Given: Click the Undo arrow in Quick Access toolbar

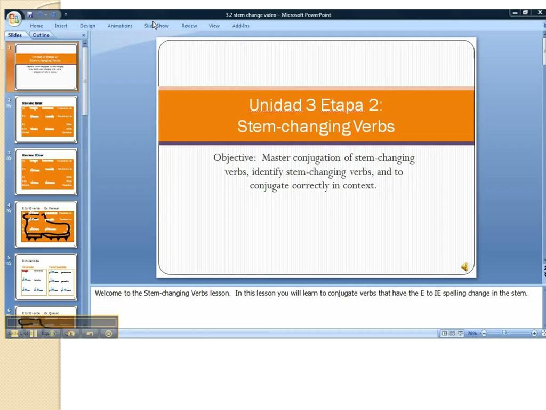Looking at the screenshot, I should (40, 14).
